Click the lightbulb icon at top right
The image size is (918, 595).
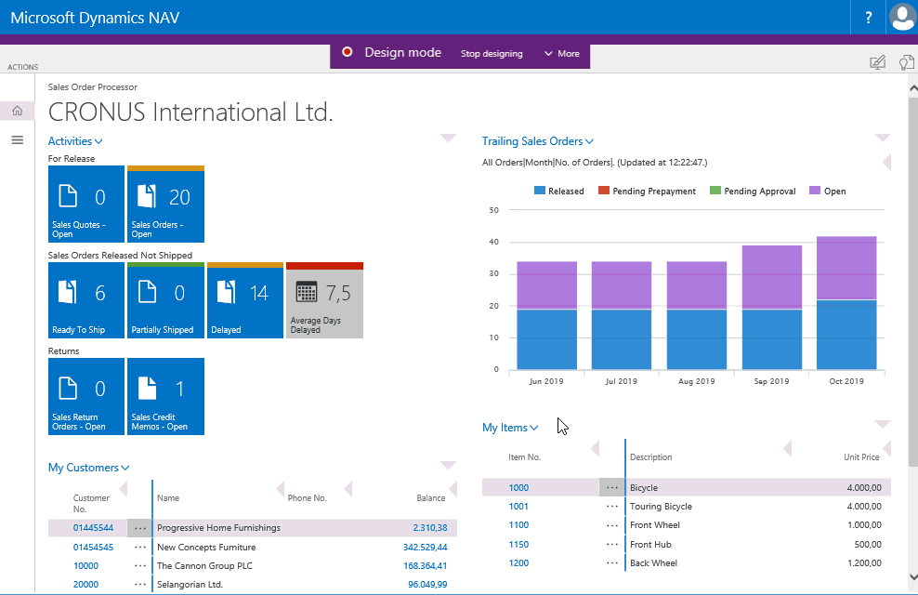tap(906, 62)
